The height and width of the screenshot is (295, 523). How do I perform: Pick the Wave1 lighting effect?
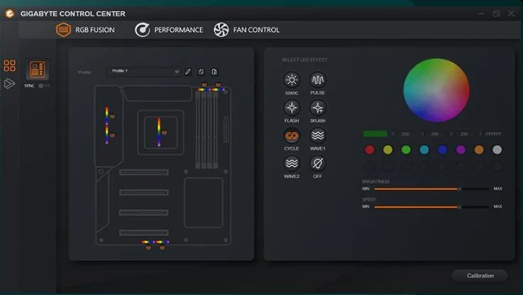click(317, 135)
